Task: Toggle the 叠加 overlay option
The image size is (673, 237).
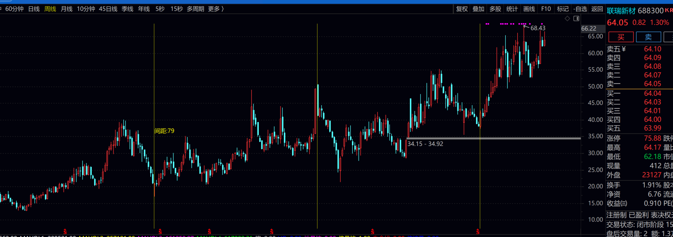Action: 478,9
